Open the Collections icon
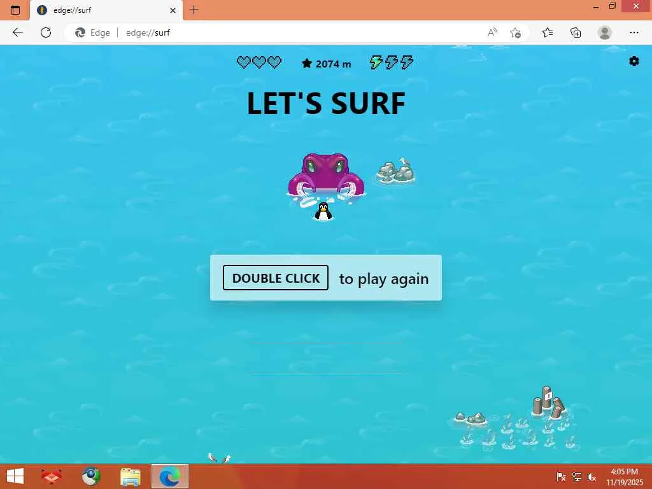This screenshot has height=489, width=652. point(576,32)
